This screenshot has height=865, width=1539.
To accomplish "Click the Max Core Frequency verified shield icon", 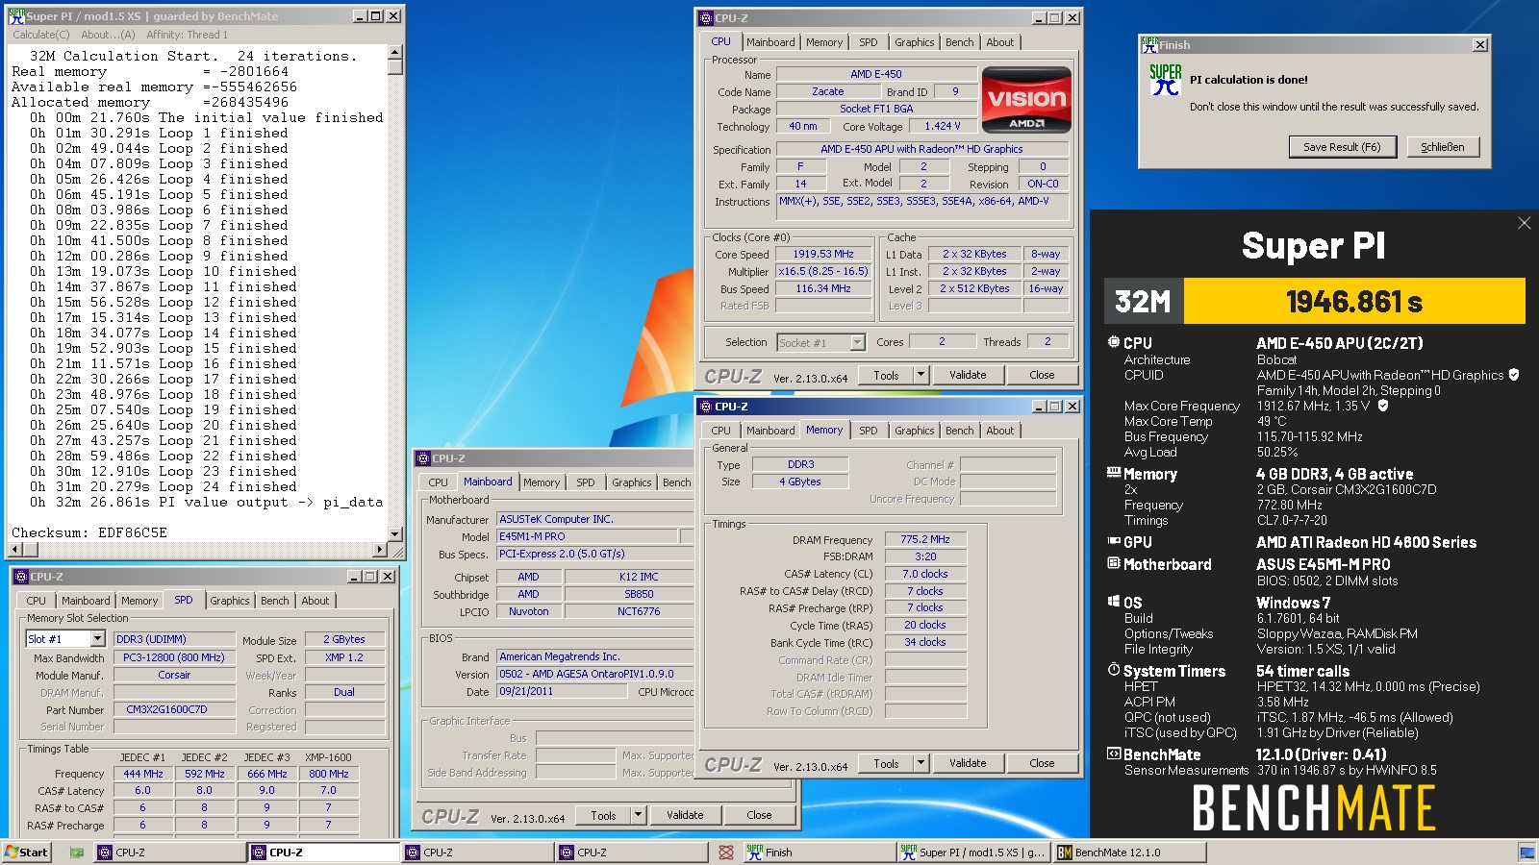I will [1383, 406].
